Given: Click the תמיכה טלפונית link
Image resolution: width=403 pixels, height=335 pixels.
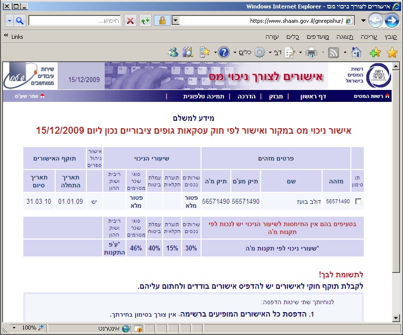Looking at the screenshot, I should [x=201, y=96].
